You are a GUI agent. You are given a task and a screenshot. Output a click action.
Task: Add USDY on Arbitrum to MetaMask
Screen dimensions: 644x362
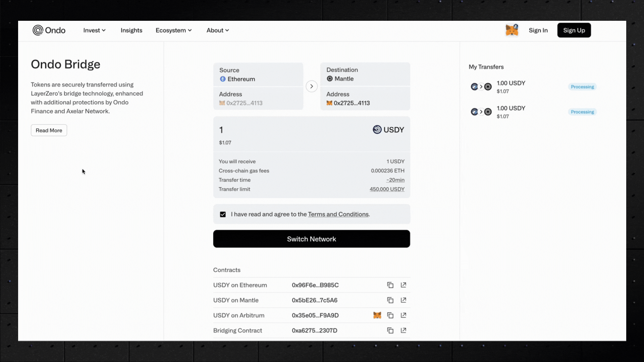(x=377, y=315)
